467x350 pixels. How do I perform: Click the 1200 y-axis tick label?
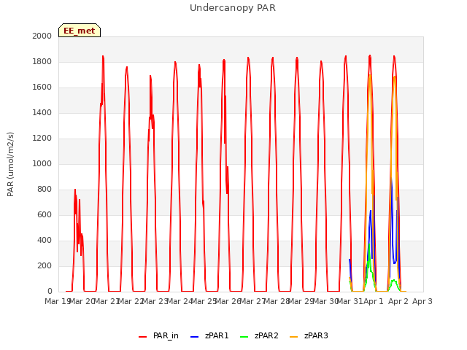click(42, 139)
